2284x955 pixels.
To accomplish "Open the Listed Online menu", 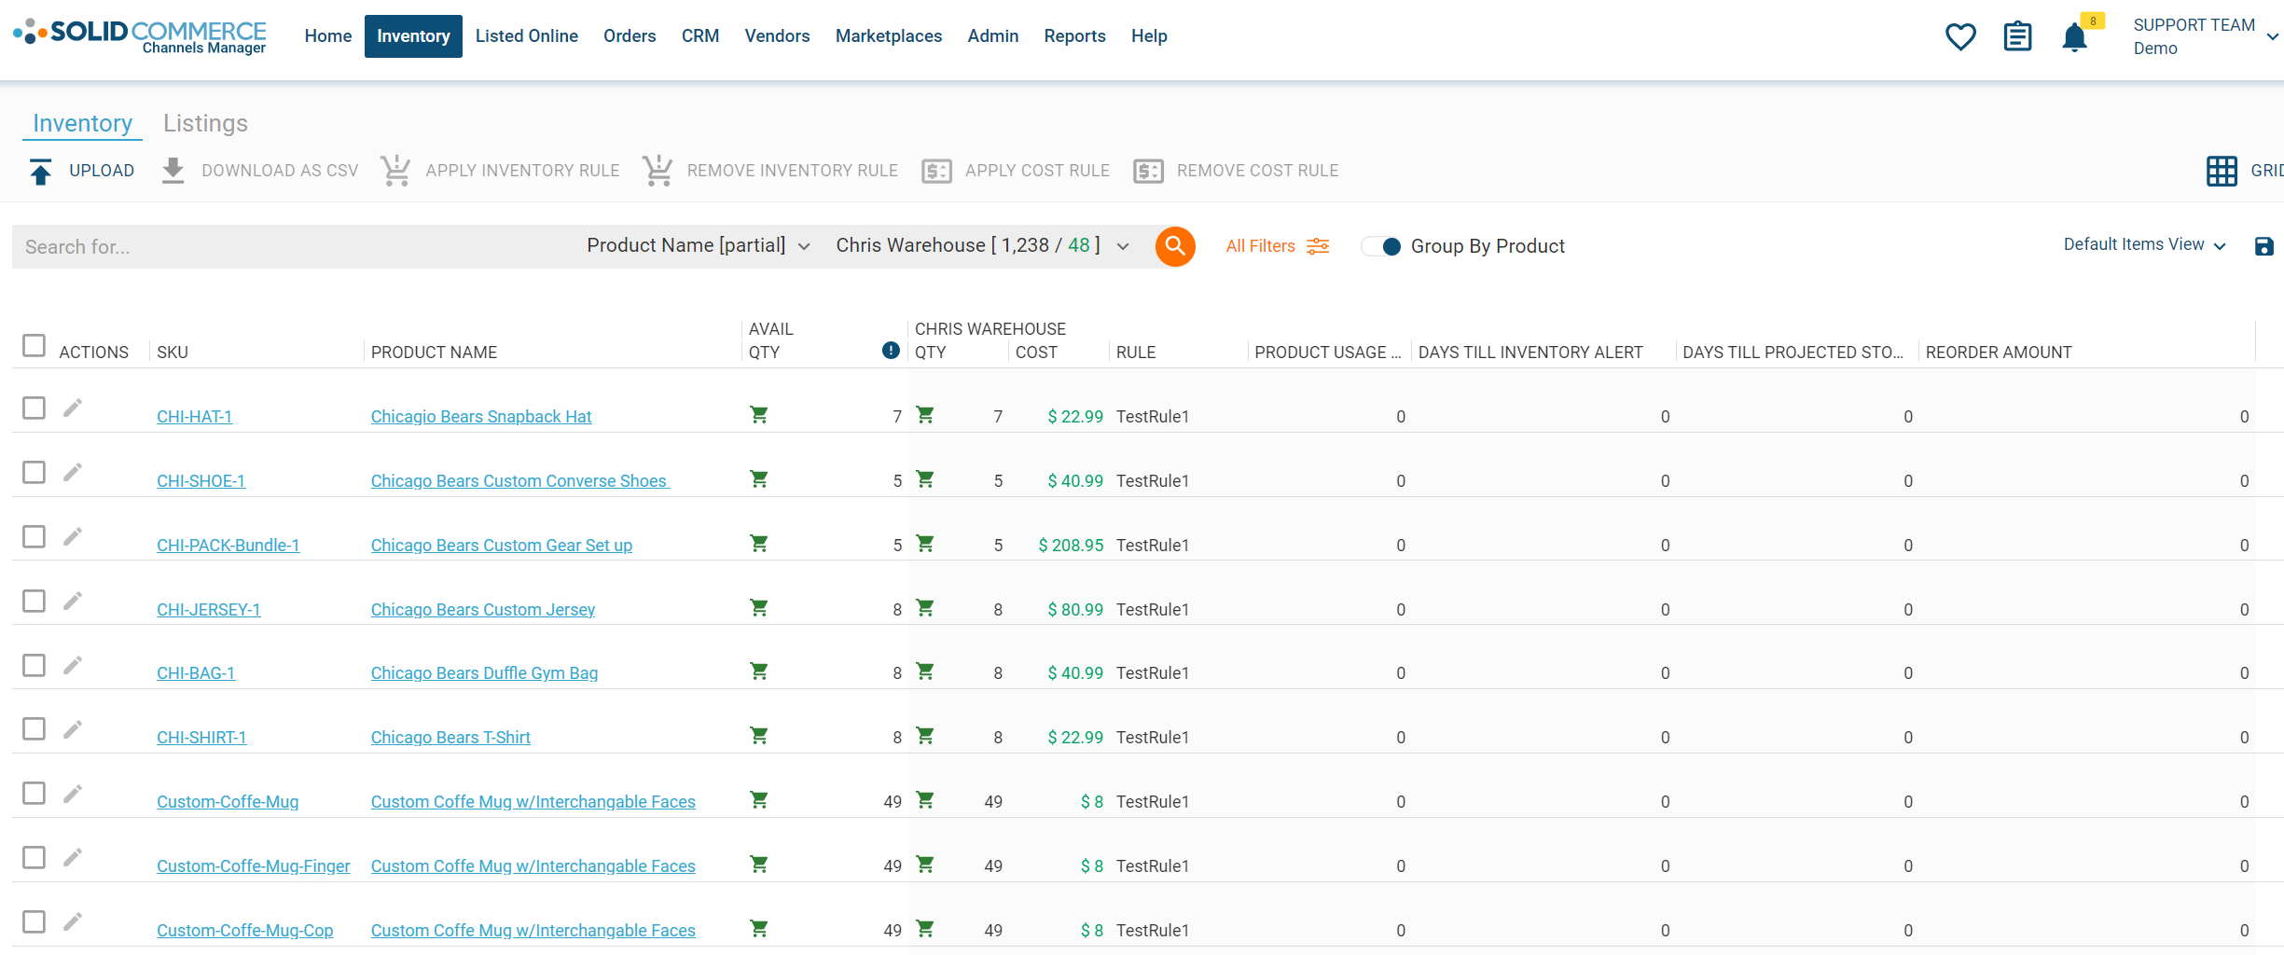I will (x=527, y=36).
